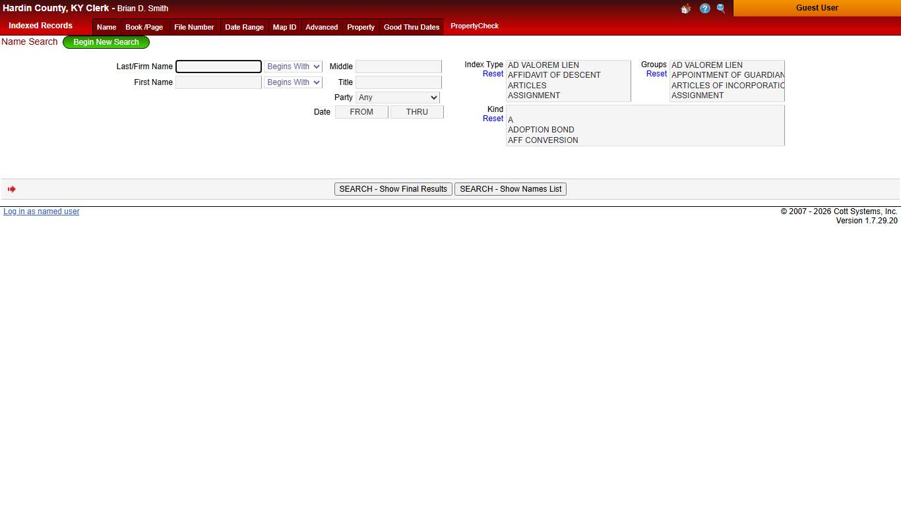Screen dimensions: 901x506
Task: Click the Log in as named user link
Action: 42,211
